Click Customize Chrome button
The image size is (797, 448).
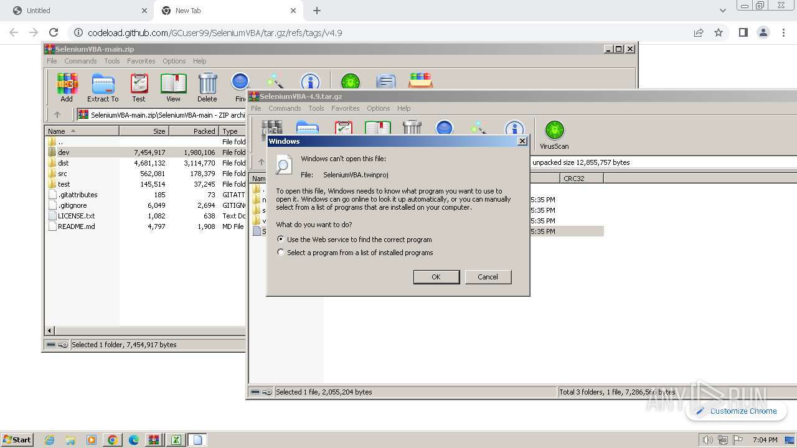coord(736,411)
